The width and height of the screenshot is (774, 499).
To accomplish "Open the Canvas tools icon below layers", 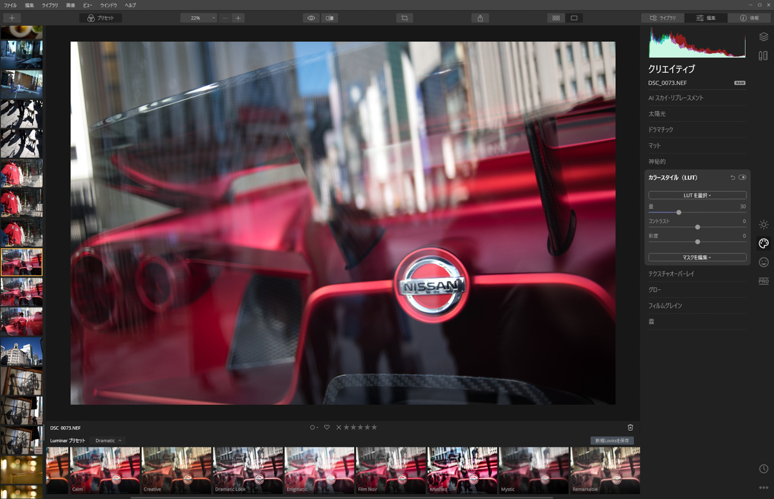I will (x=764, y=56).
